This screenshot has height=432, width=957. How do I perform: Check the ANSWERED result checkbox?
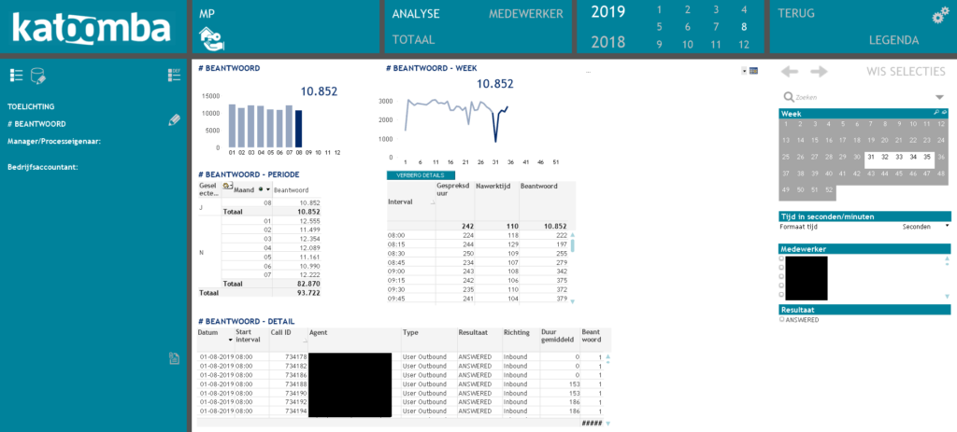pos(781,319)
